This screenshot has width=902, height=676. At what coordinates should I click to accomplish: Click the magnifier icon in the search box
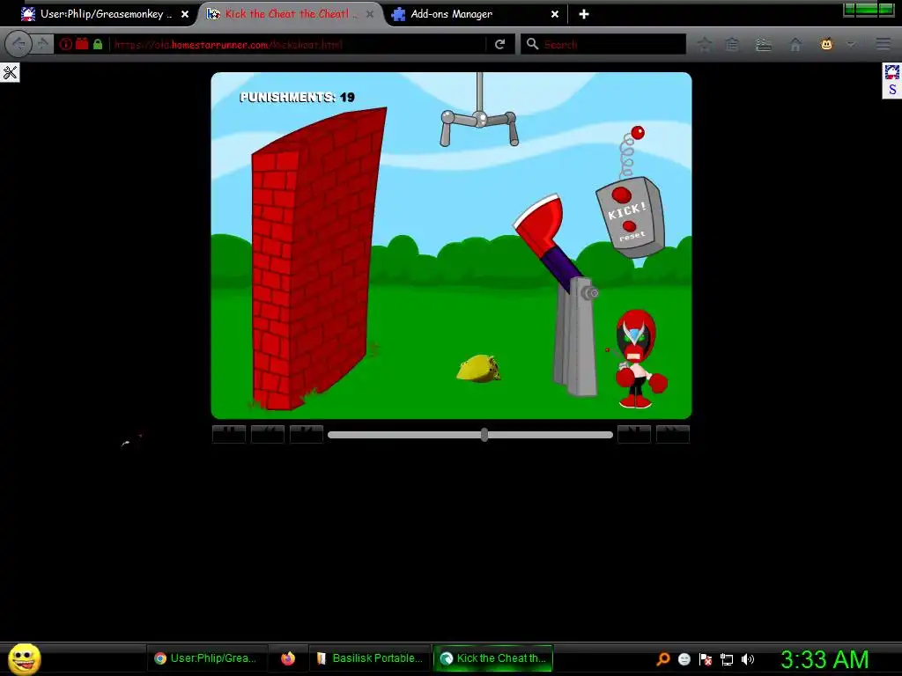click(x=533, y=44)
